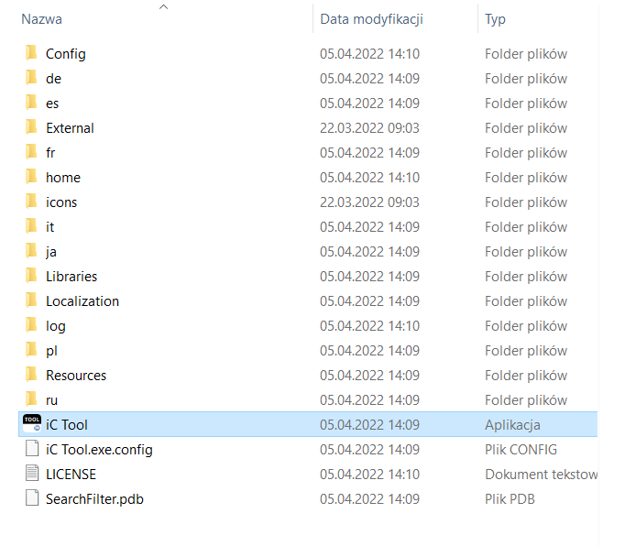Select the log folder name
Screen dimensions: 625x546
(56, 326)
